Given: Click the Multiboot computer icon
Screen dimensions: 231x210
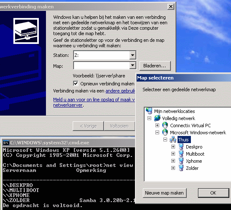Looking at the screenshot, I should pyautogui.click(x=181, y=154).
